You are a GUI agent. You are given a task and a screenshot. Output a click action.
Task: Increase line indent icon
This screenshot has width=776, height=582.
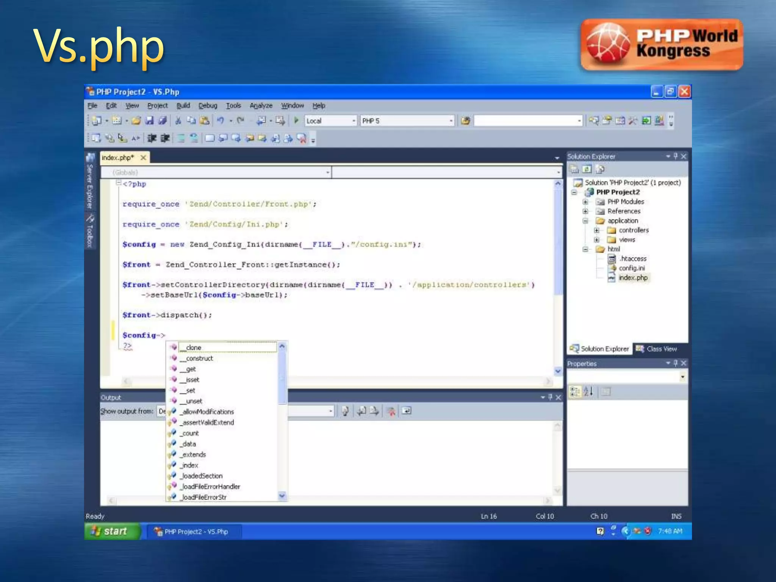point(165,138)
